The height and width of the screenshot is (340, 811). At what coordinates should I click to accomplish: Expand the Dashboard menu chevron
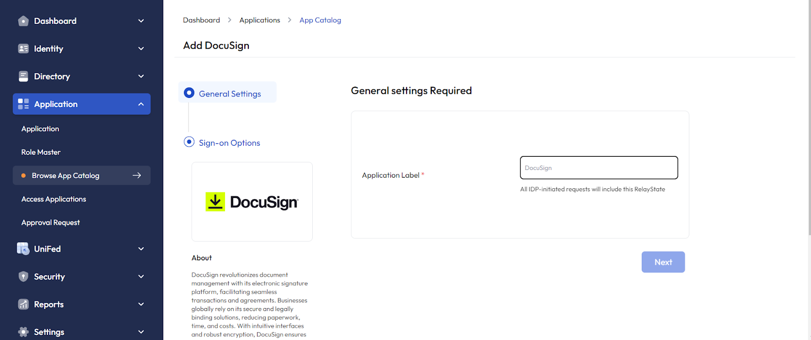click(141, 21)
